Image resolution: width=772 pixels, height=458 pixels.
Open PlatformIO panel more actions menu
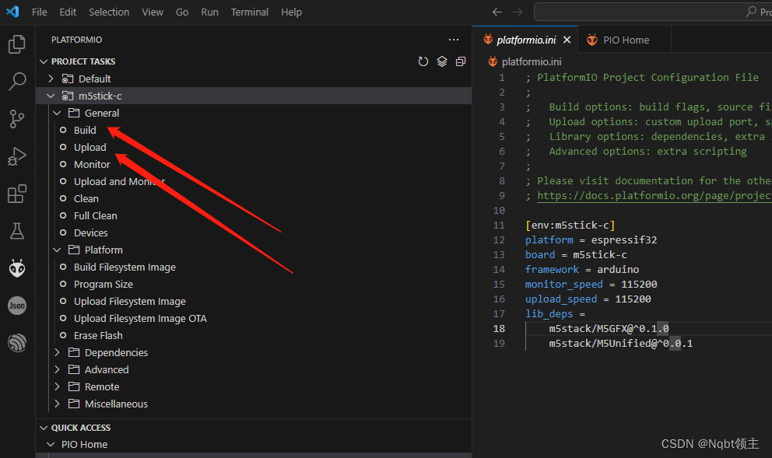click(454, 40)
